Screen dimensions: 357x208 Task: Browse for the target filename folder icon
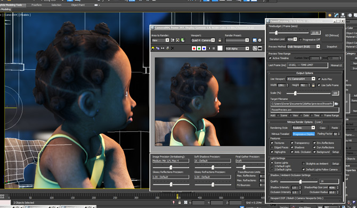pos(336,104)
